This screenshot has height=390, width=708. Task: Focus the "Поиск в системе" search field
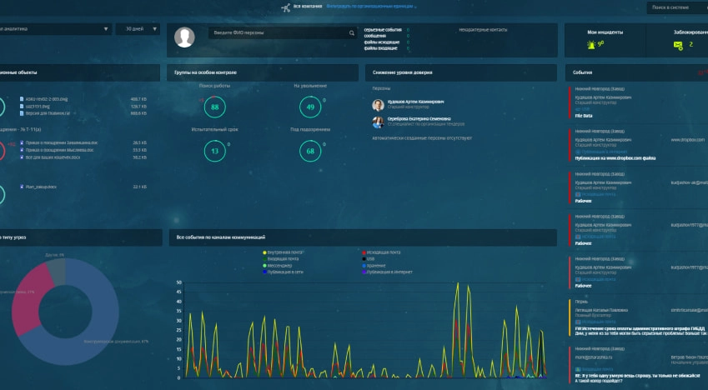(x=677, y=7)
